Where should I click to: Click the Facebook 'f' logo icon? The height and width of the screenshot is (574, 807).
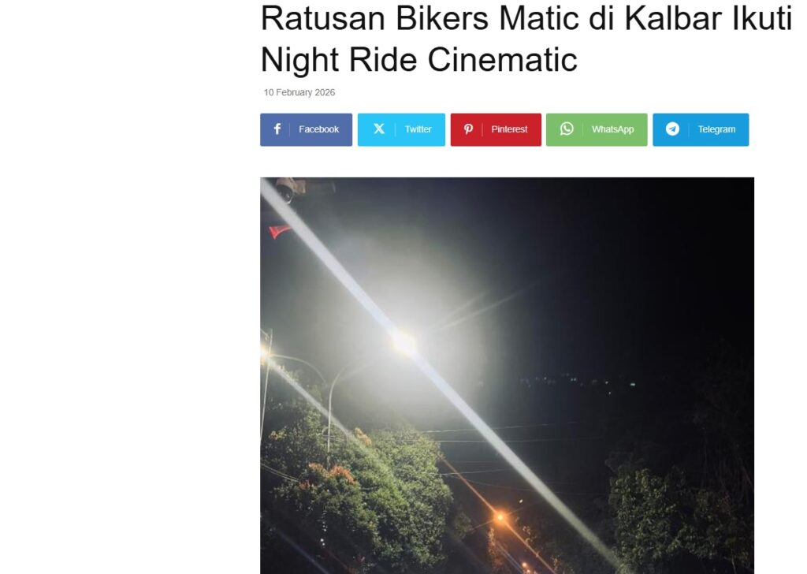(277, 129)
